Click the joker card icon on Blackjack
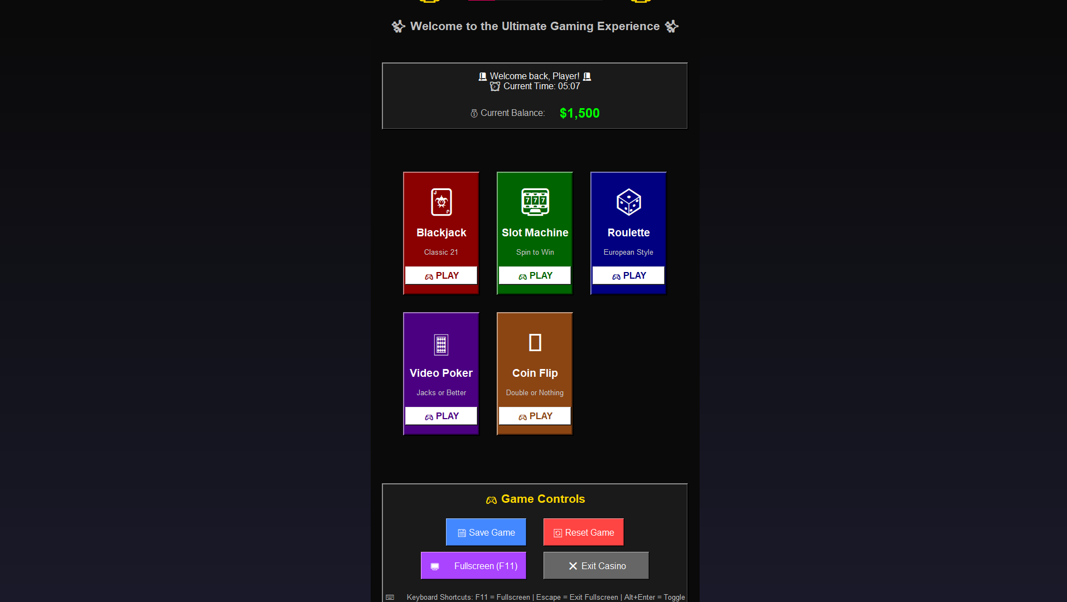This screenshot has height=602, width=1067. pos(441,202)
